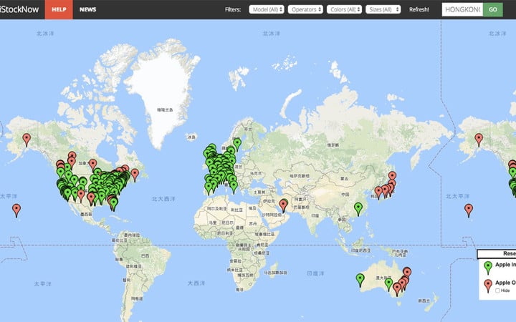Viewport: 516px width, 322px height.
Task: Click the green Apple In pin in legend
Action: [x=488, y=267]
